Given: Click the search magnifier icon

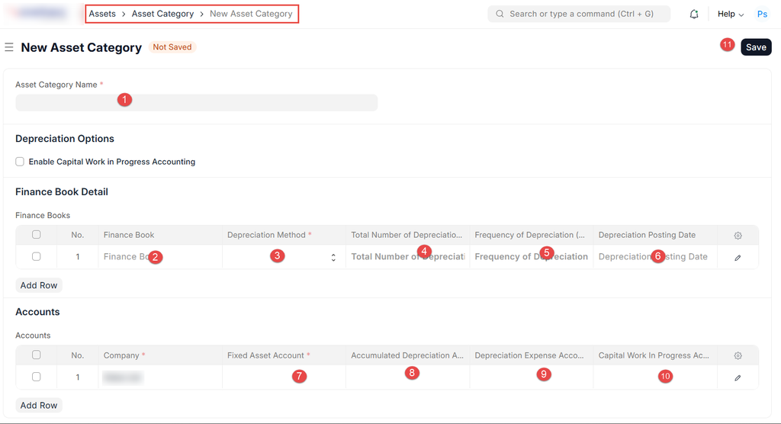Looking at the screenshot, I should (500, 14).
